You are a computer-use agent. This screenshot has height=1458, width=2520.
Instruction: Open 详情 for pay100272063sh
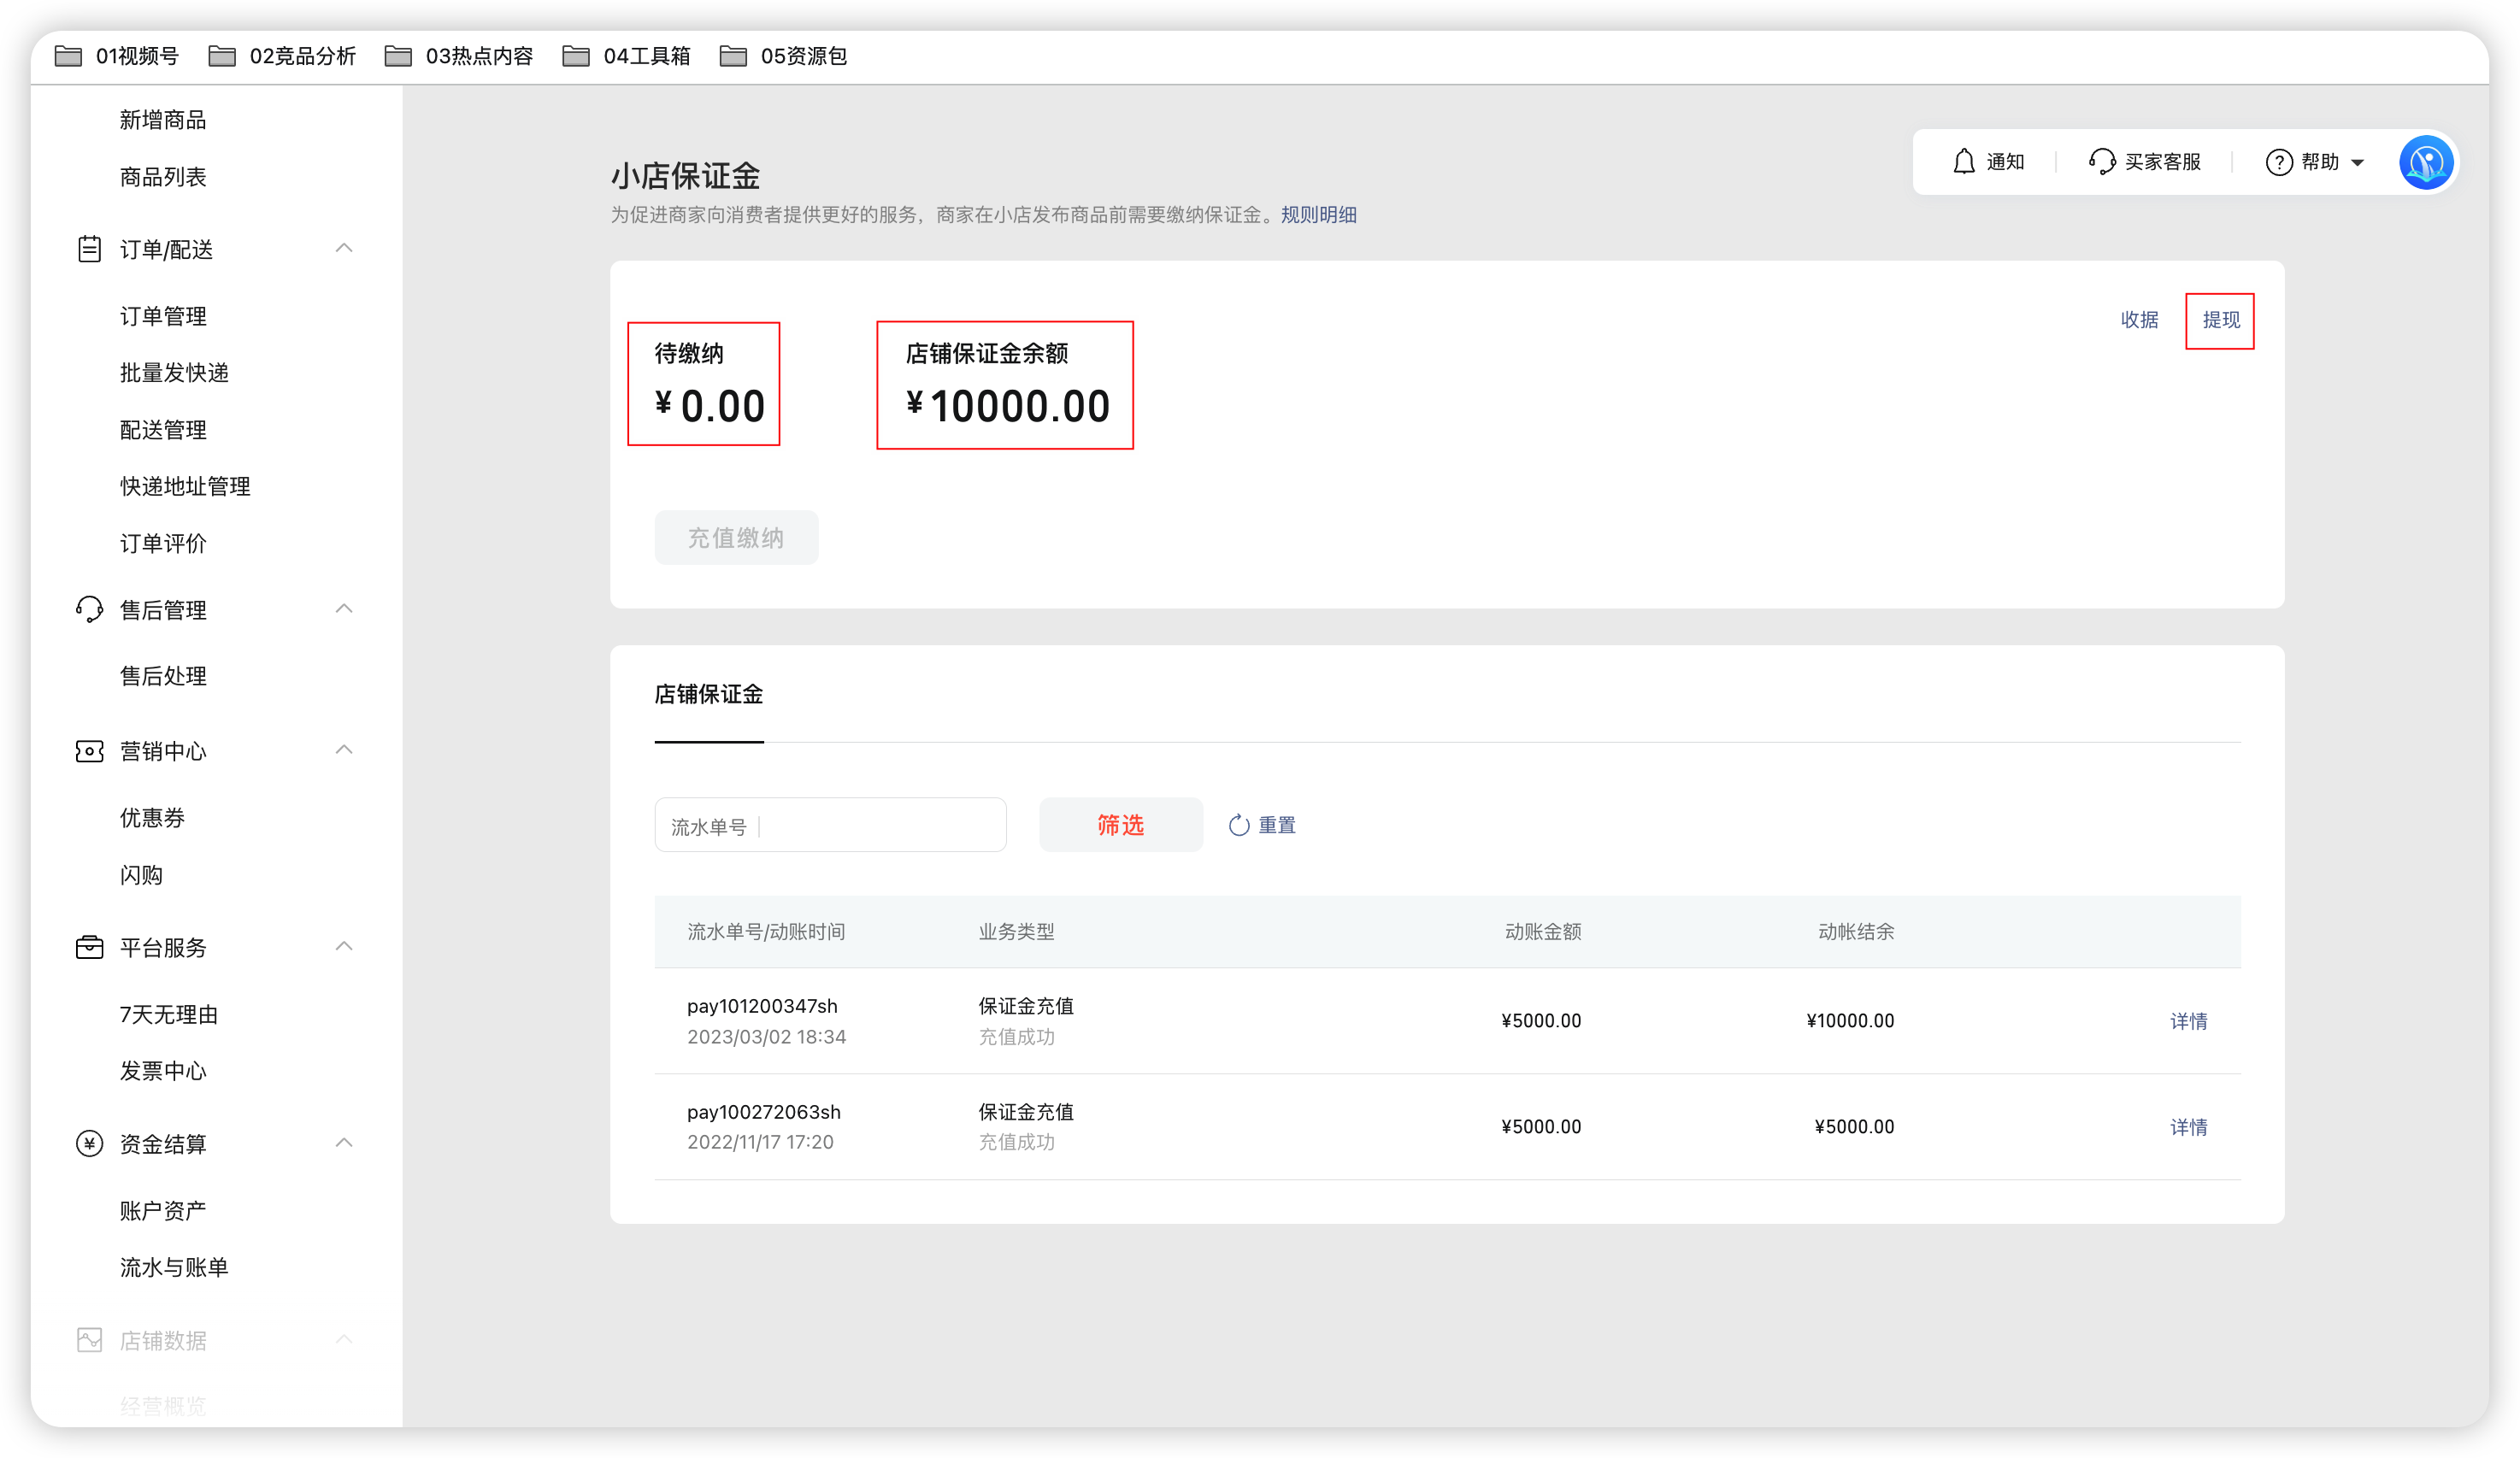(2189, 1127)
